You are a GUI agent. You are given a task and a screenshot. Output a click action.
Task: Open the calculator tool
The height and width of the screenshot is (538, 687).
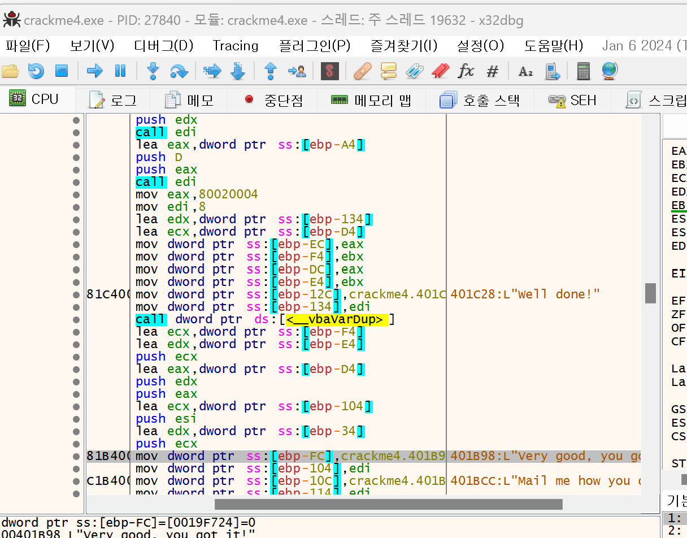[x=583, y=71]
